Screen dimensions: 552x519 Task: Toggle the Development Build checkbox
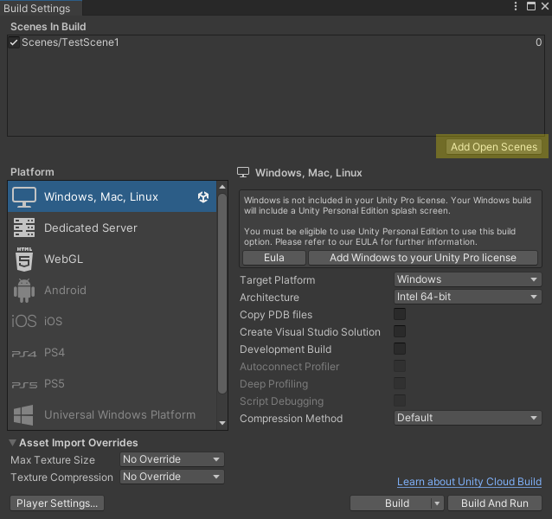[x=400, y=349]
